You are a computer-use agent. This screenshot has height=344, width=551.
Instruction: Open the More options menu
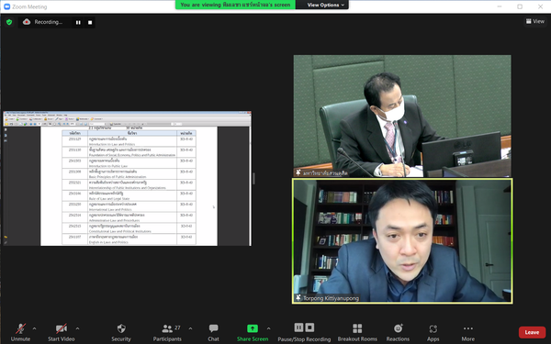pos(468,332)
